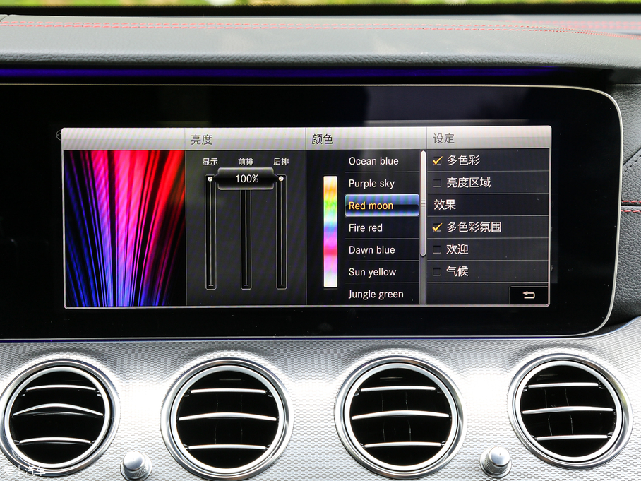The image size is (641, 481).
Task: Pick the Fire red color option
Action: (366, 227)
